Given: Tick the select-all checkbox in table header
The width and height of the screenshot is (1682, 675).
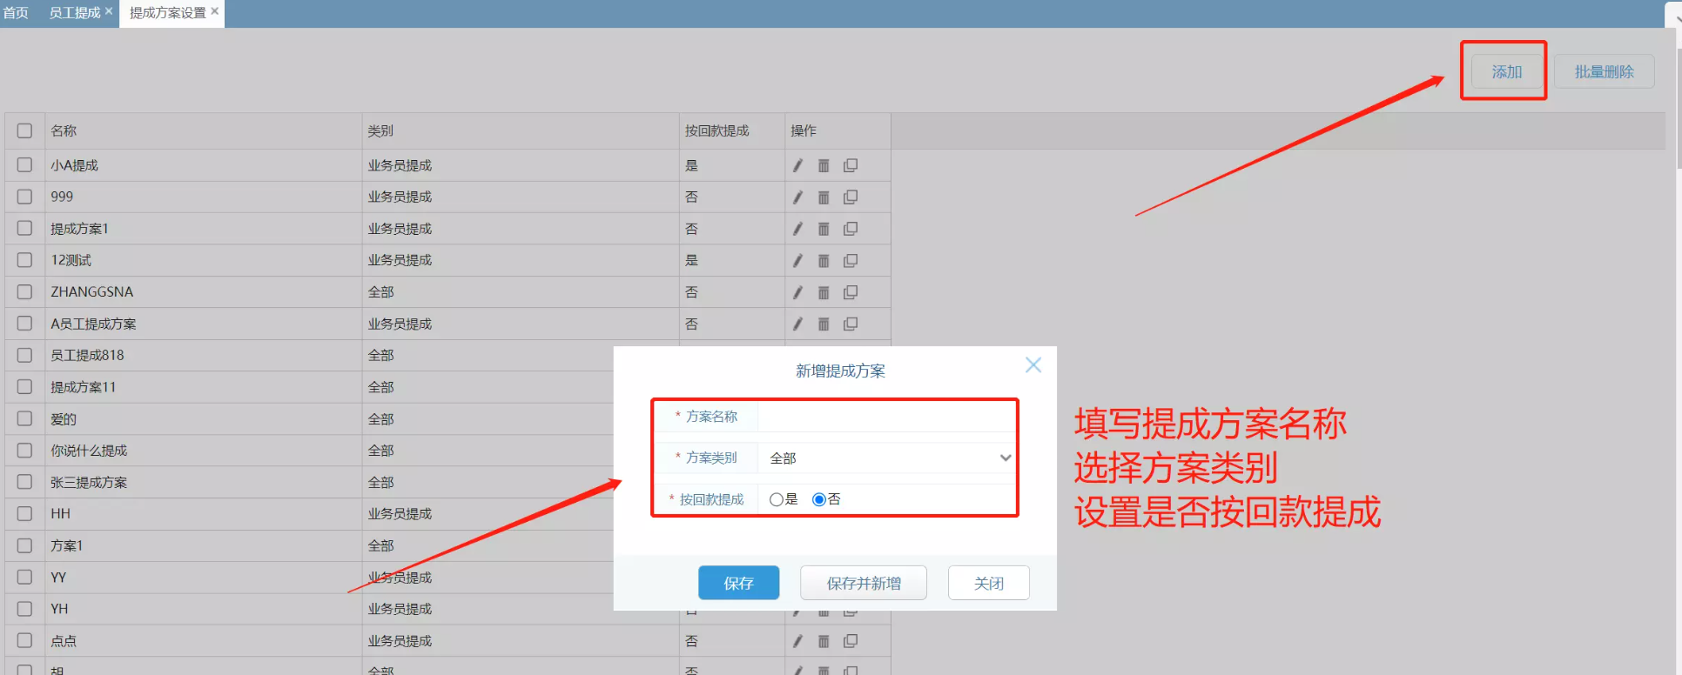Looking at the screenshot, I should (24, 130).
